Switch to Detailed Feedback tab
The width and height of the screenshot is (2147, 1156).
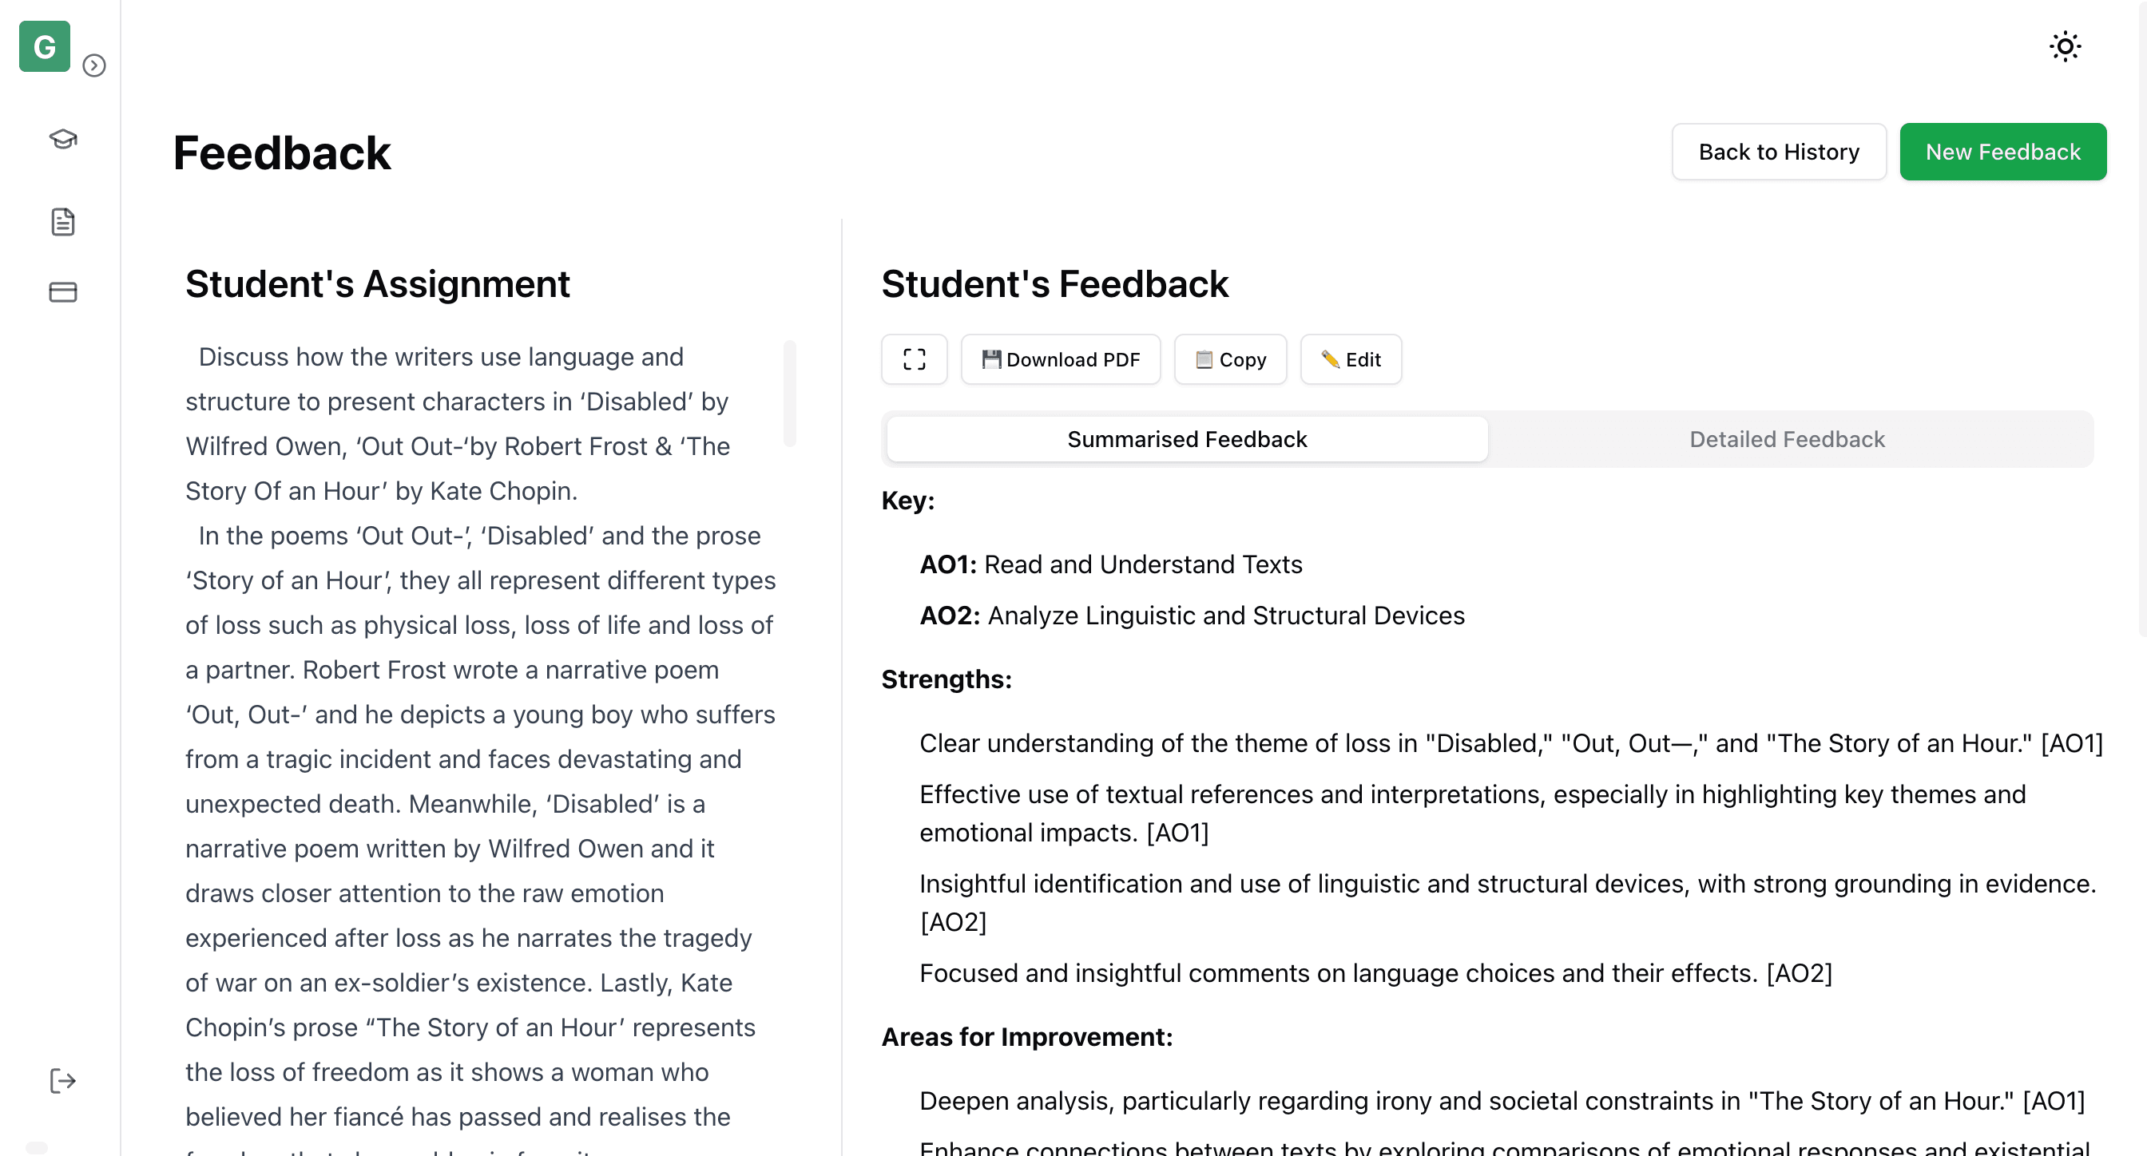point(1786,439)
